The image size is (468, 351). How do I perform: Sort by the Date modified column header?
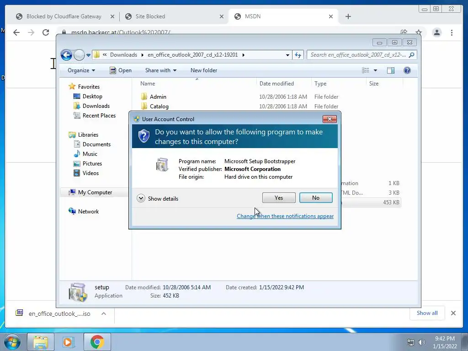pyautogui.click(x=277, y=84)
